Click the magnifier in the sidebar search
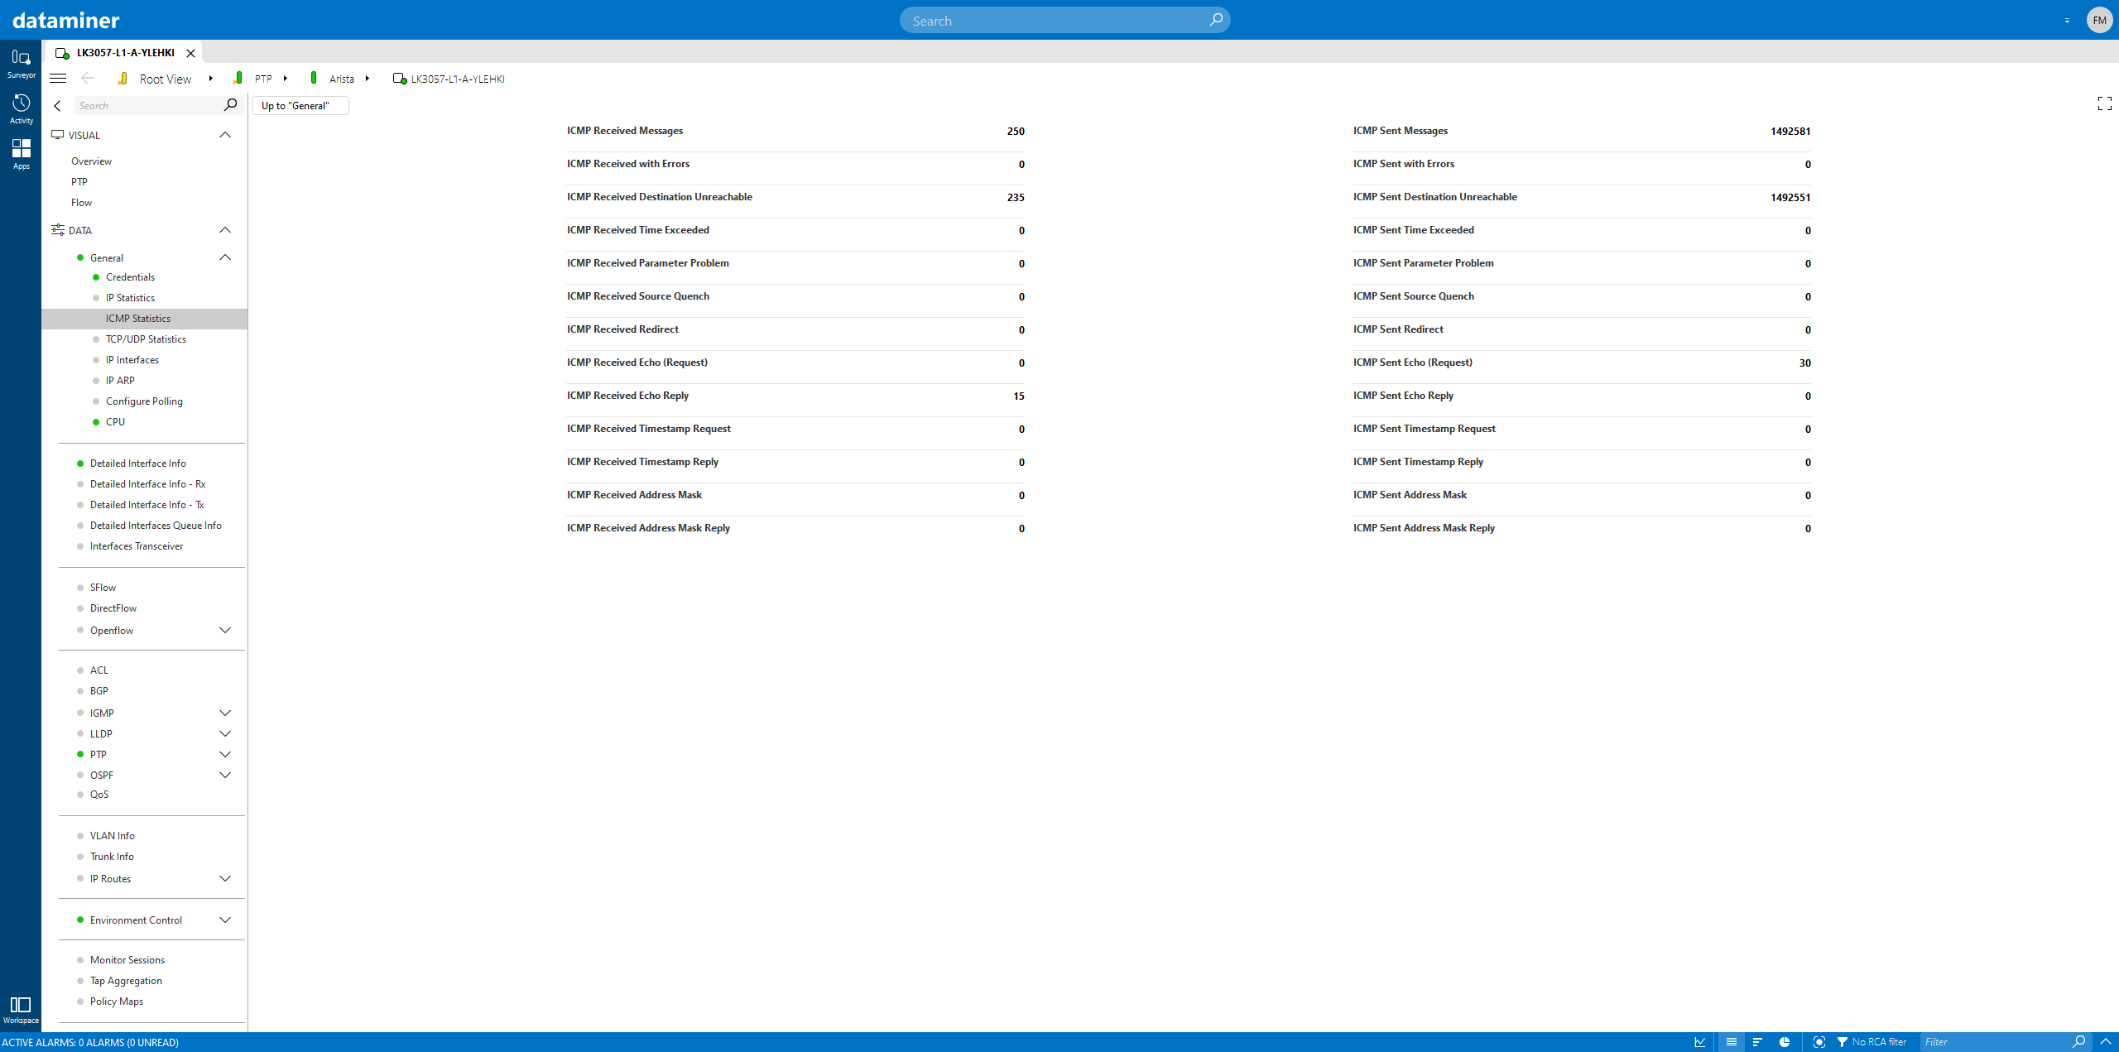Screen dimensions: 2119x1052 230,105
